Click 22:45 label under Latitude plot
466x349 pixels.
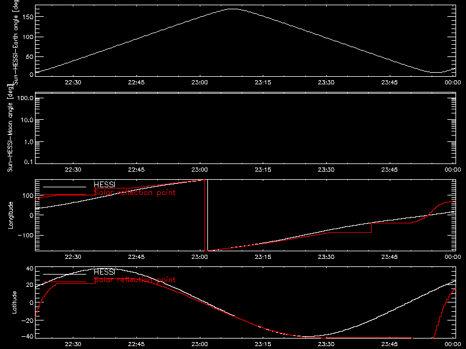coord(136,344)
